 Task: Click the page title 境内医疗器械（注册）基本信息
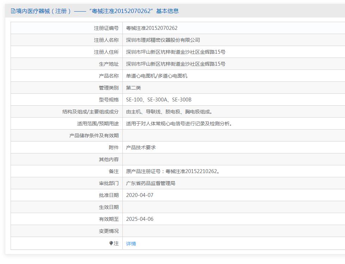coord(95,11)
